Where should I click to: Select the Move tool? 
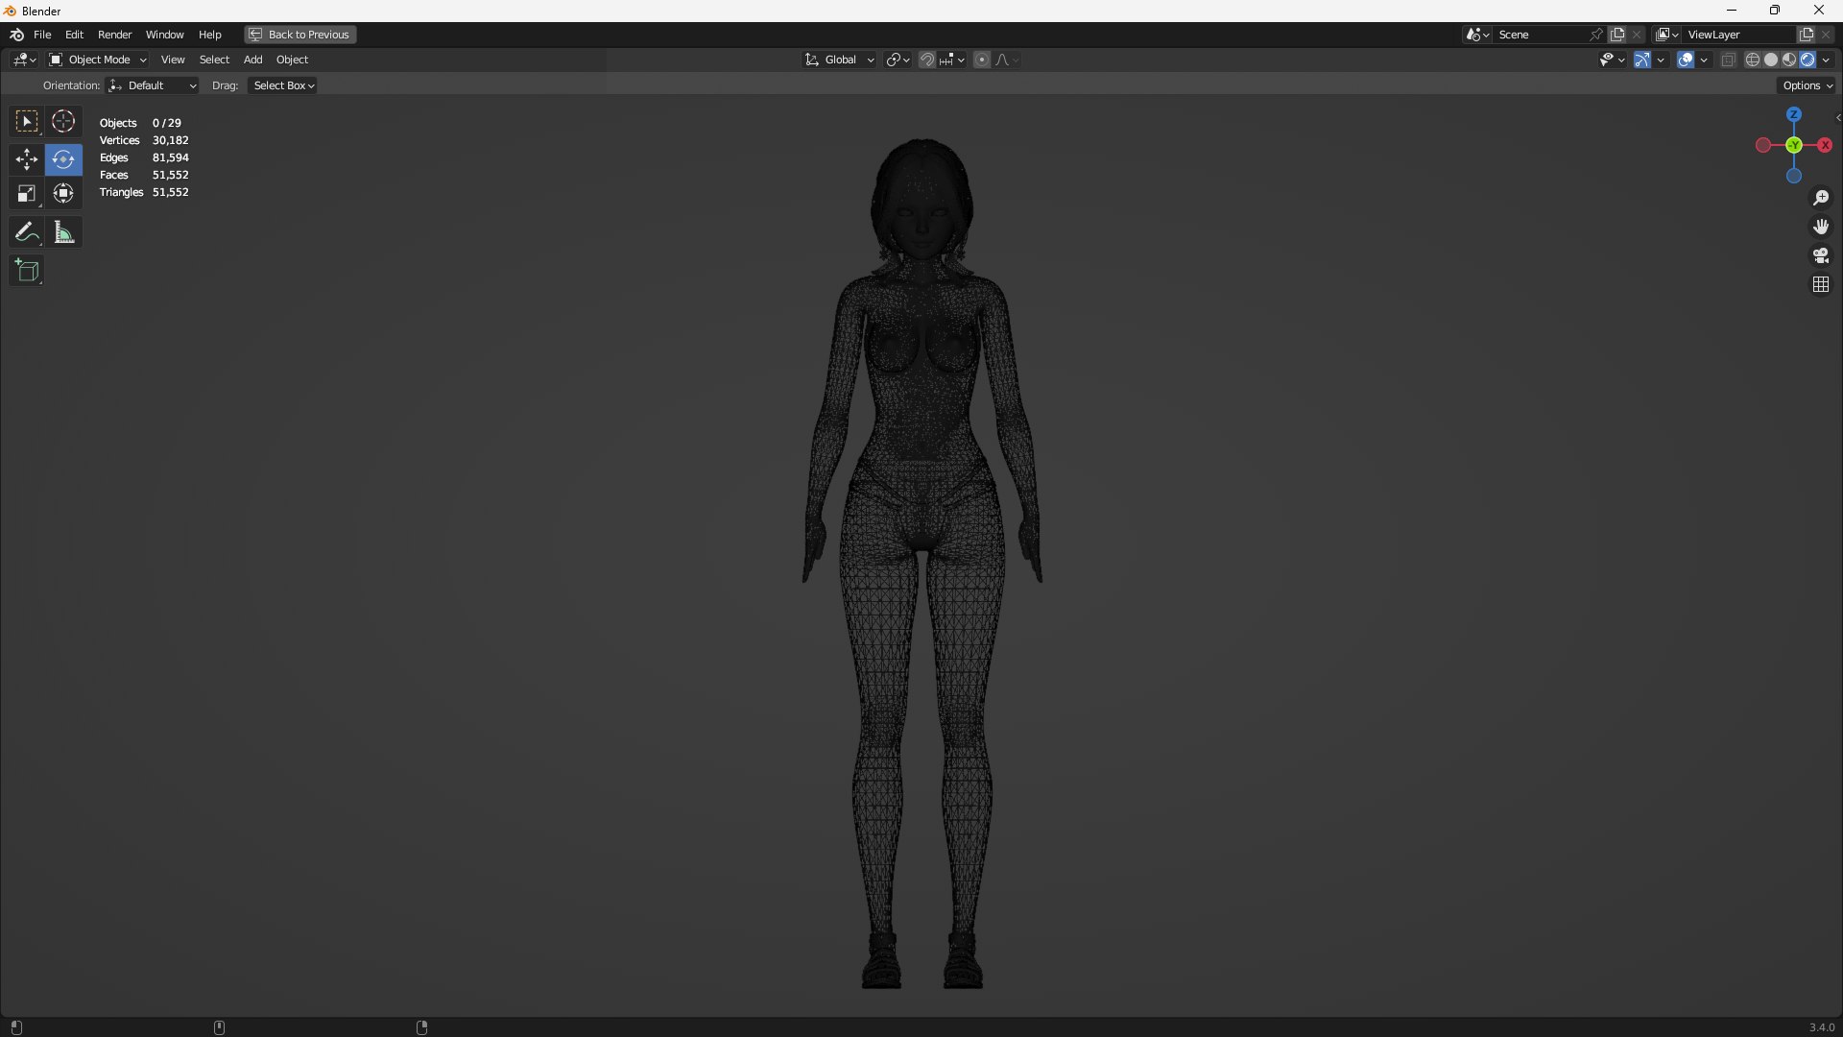point(26,159)
